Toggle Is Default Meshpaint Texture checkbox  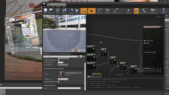point(59,82)
